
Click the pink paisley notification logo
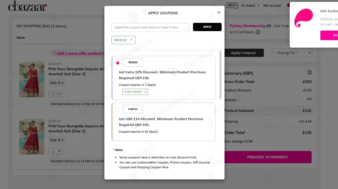[x=304, y=18]
